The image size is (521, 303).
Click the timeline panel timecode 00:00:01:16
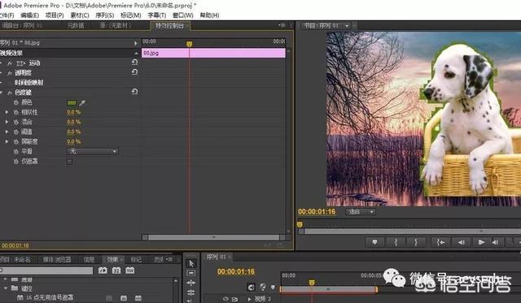coord(236,271)
